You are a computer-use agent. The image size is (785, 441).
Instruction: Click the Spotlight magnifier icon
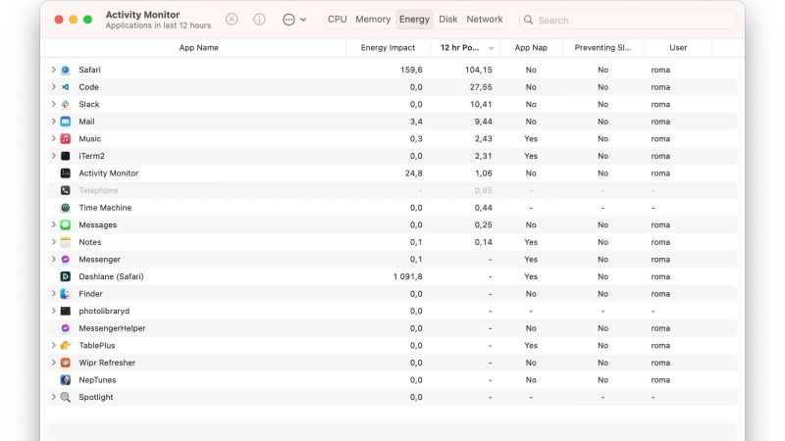(x=66, y=397)
